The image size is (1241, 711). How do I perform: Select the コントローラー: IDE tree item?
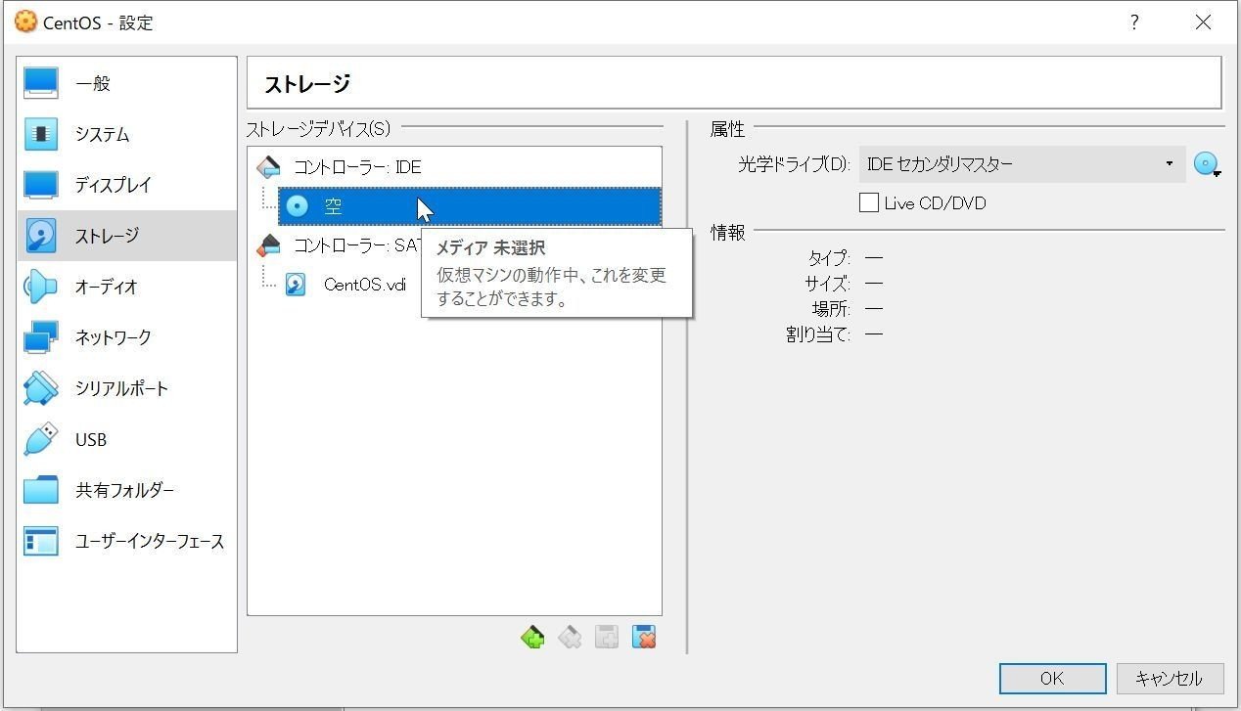[x=454, y=167]
